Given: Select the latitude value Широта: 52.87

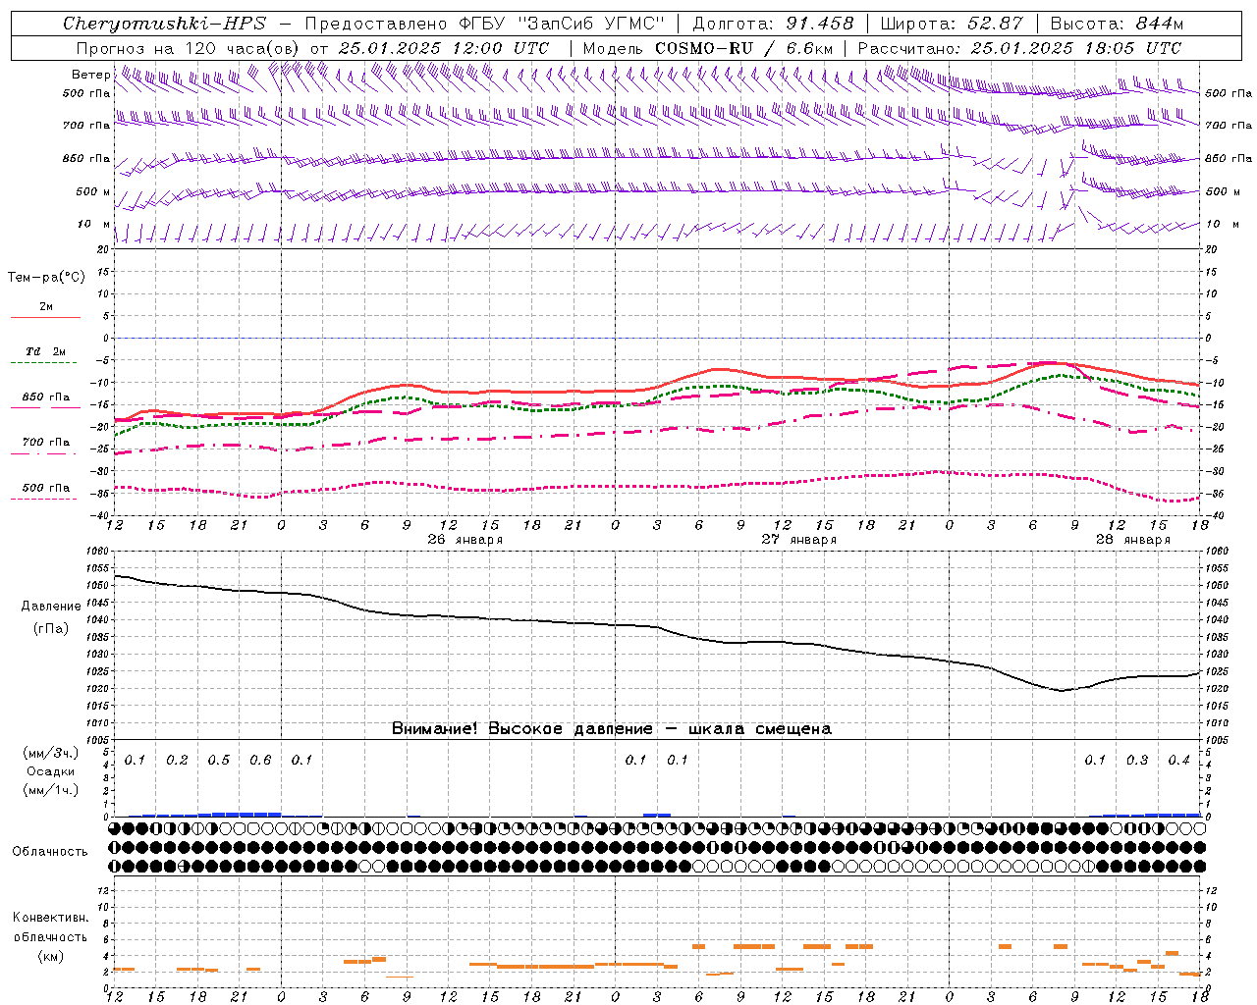Looking at the screenshot, I should click(952, 24).
